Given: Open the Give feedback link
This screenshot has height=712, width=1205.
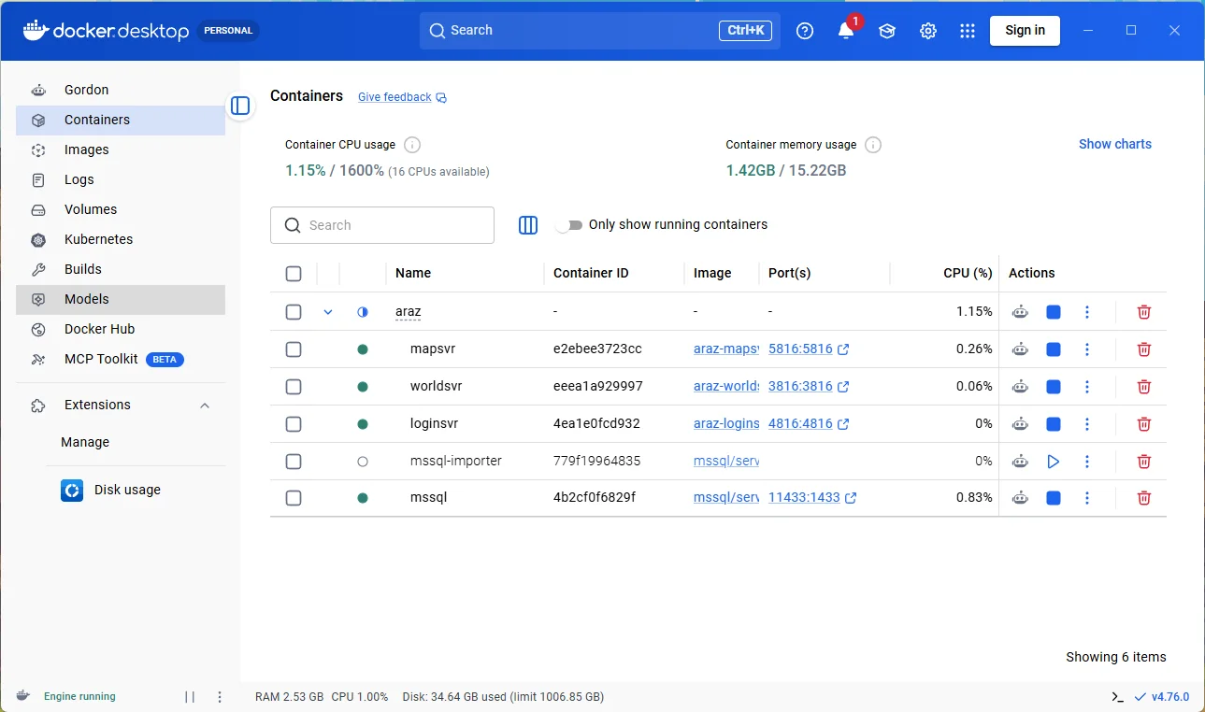Looking at the screenshot, I should 402,97.
